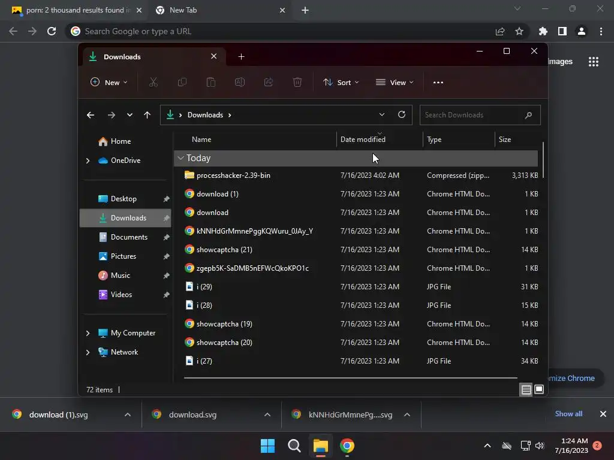
Task: Reload the page in Chrome
Action: [52, 31]
